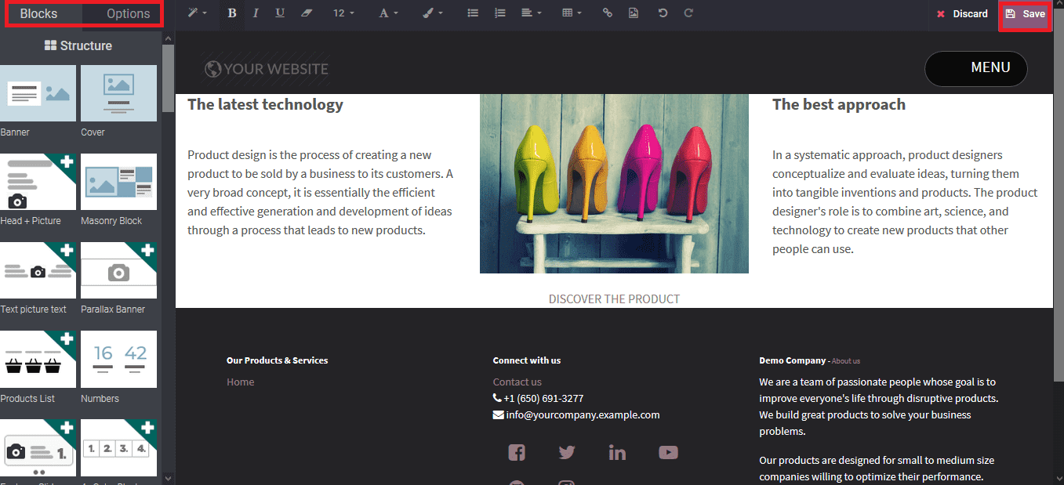Open the insert table dropdown
The height and width of the screenshot is (485, 1064).
point(572,13)
